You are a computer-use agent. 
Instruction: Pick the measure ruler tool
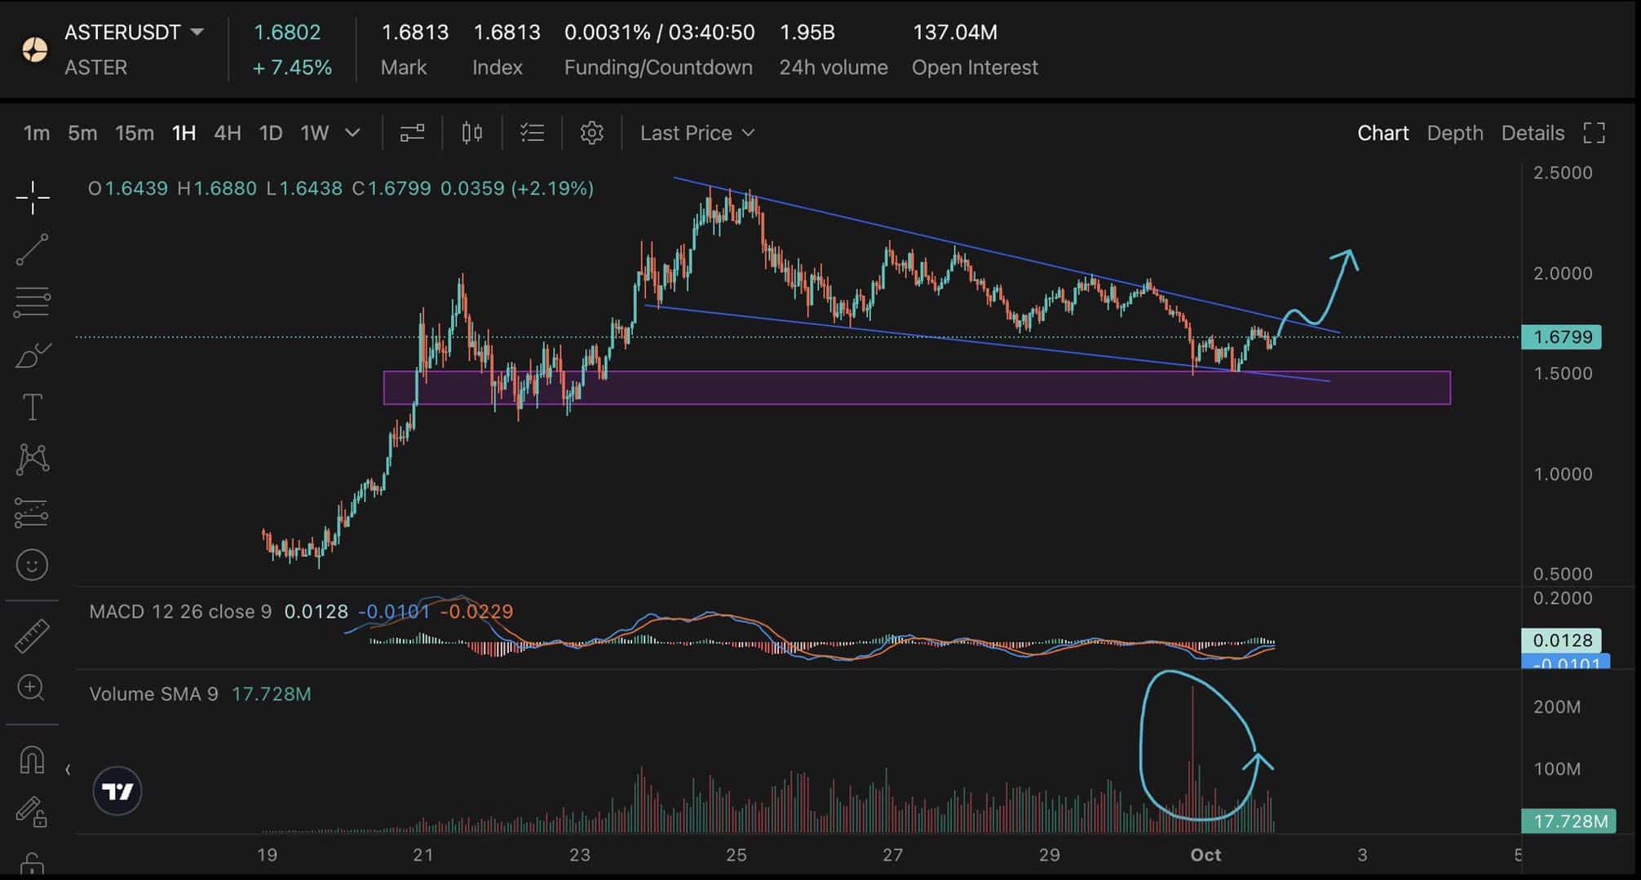point(32,634)
